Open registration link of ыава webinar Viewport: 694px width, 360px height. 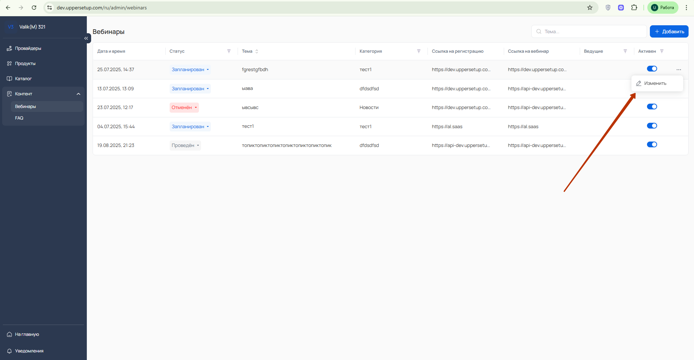pyautogui.click(x=461, y=89)
